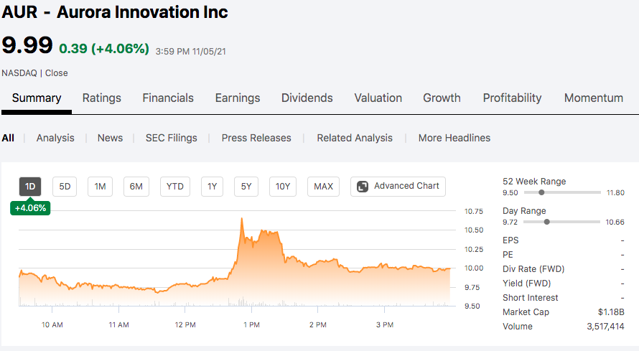Click the 52 Week Range heading
The width and height of the screenshot is (639, 351).
[534, 181]
